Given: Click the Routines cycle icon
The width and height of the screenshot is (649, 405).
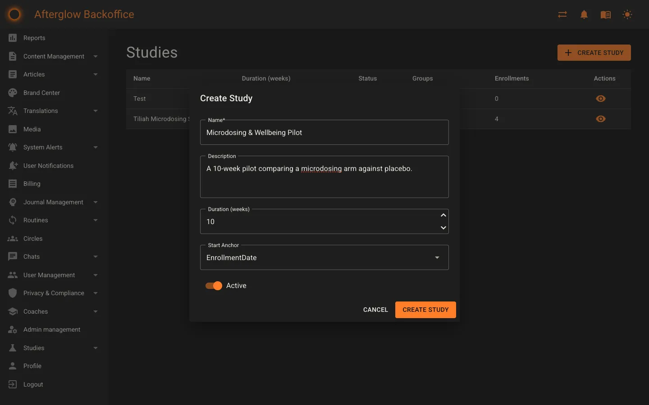Looking at the screenshot, I should click(13, 220).
